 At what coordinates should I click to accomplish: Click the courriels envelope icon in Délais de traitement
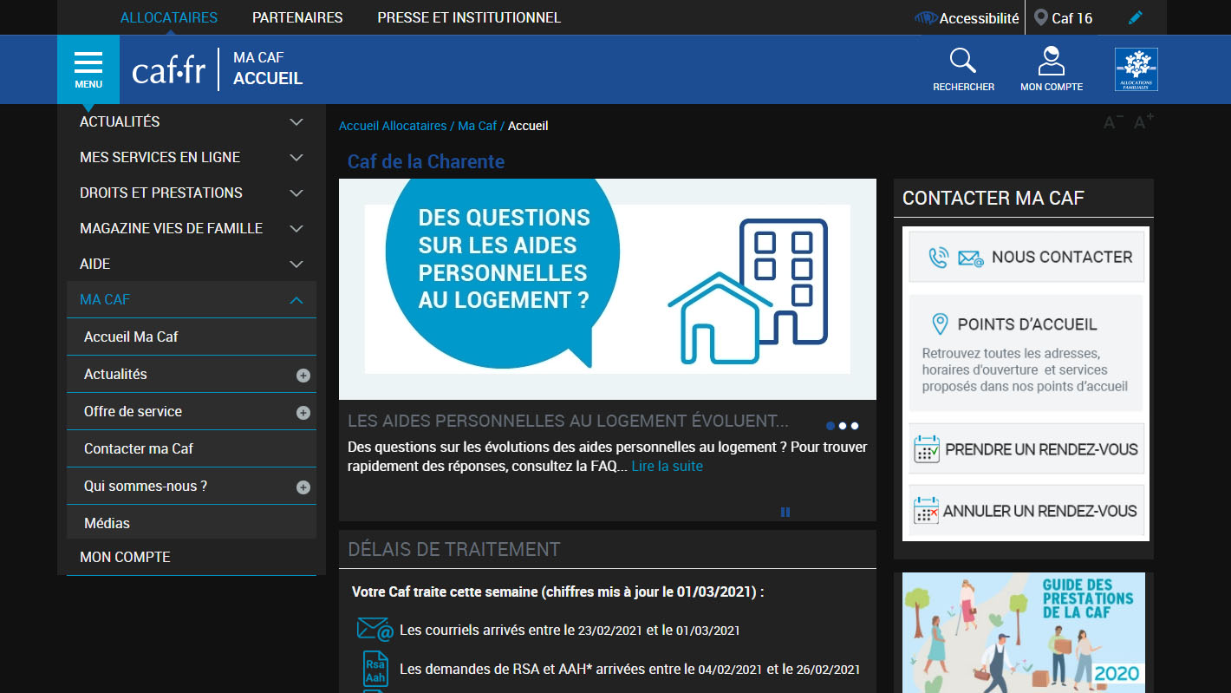coord(375,629)
